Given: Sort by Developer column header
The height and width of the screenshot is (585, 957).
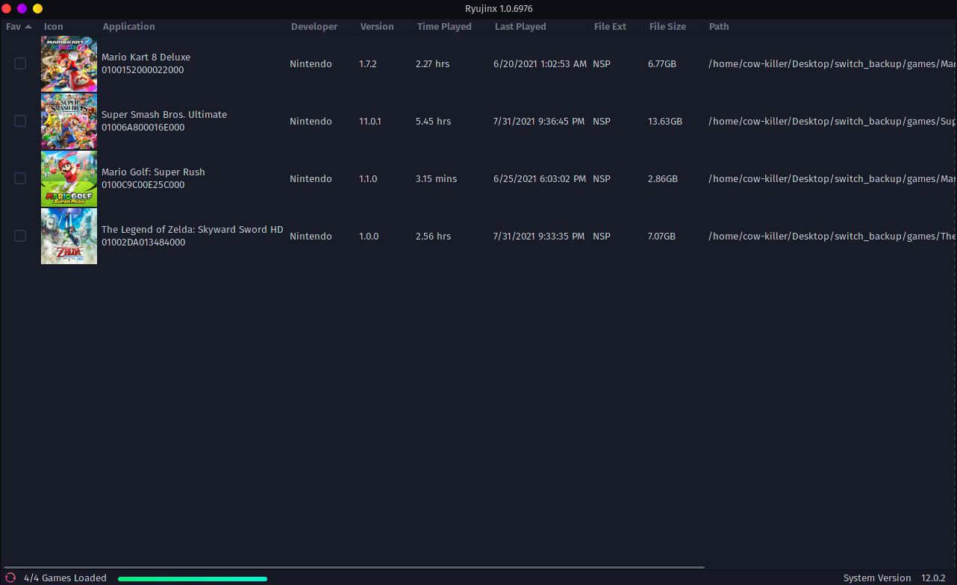Looking at the screenshot, I should click(314, 27).
